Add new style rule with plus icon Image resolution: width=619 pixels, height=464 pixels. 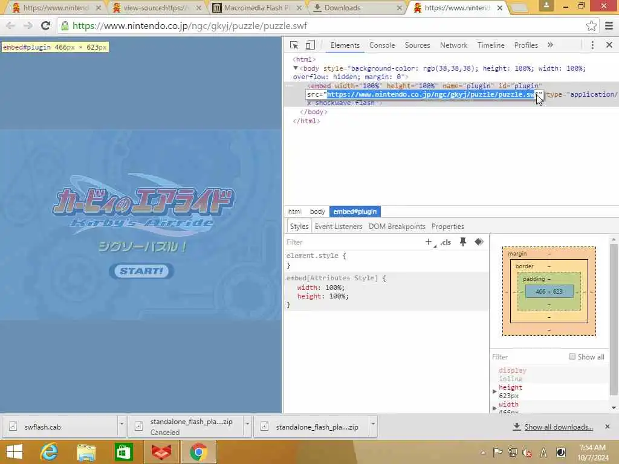(x=429, y=242)
